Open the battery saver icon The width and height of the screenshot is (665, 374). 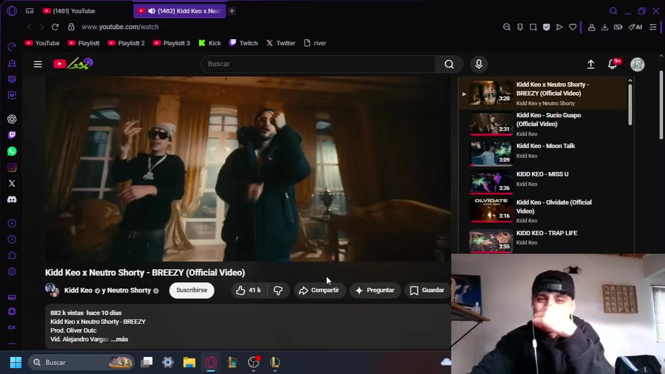618,27
